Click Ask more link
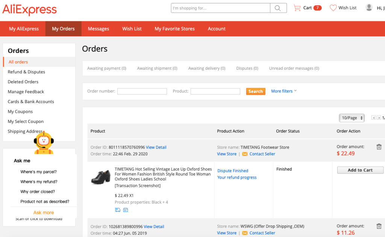Viewport: 385px width, 237px height. click(x=44, y=213)
